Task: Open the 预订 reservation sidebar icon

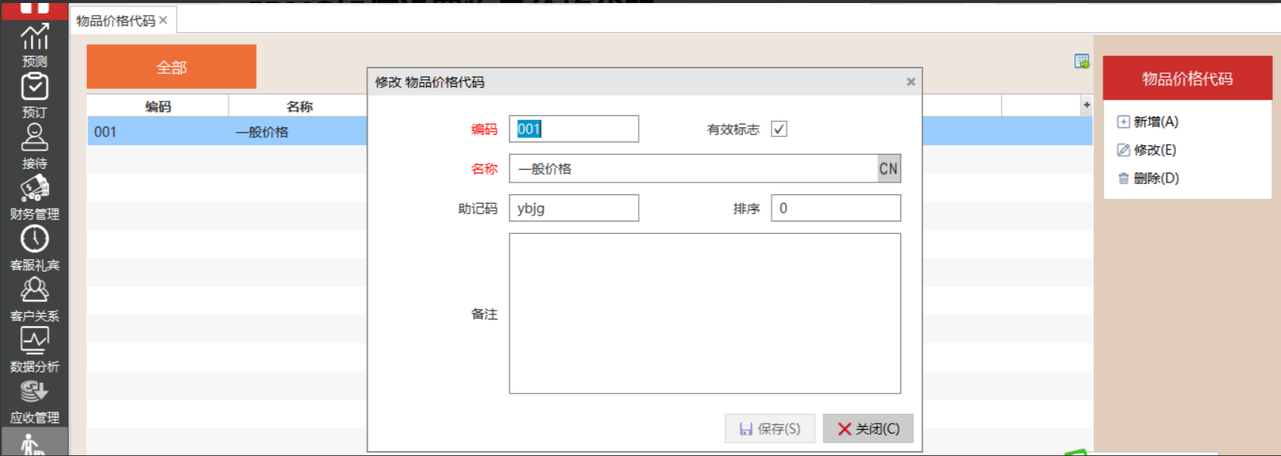Action: click(35, 95)
